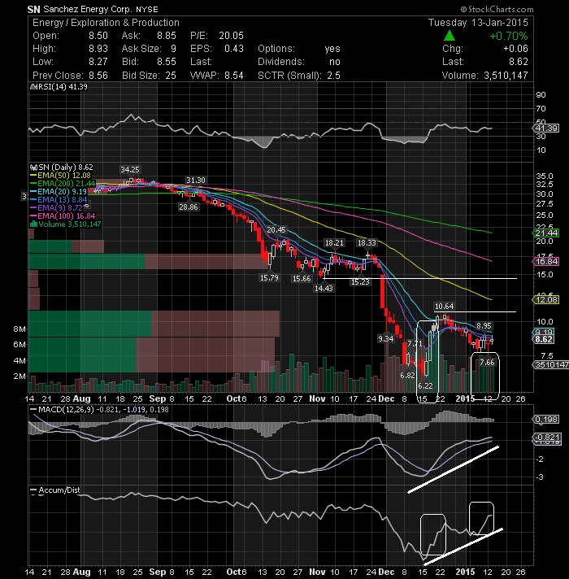
Task: Select the Low value 8.27
Action: pyautogui.click(x=98, y=62)
